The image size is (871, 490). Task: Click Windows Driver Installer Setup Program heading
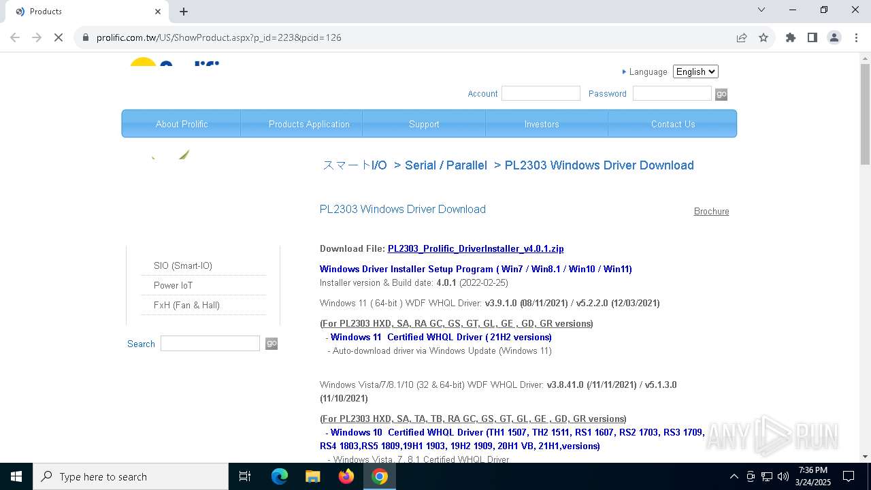(x=476, y=269)
